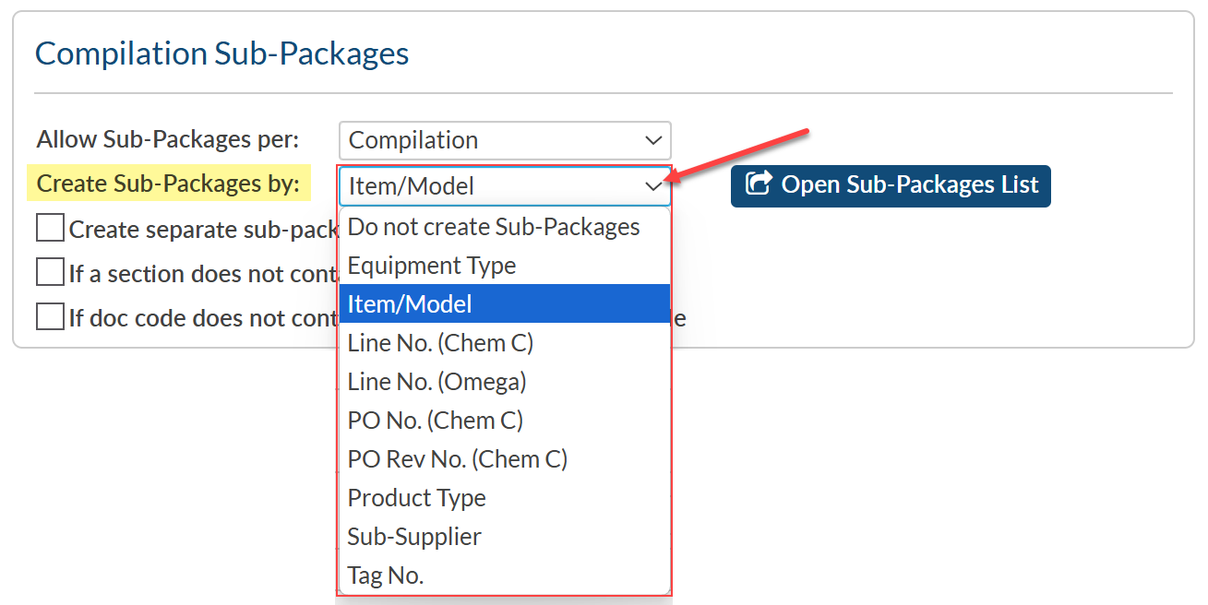
Task: Click the 'Create Sub-Packages by:' highlighted label
Action: pos(168,184)
